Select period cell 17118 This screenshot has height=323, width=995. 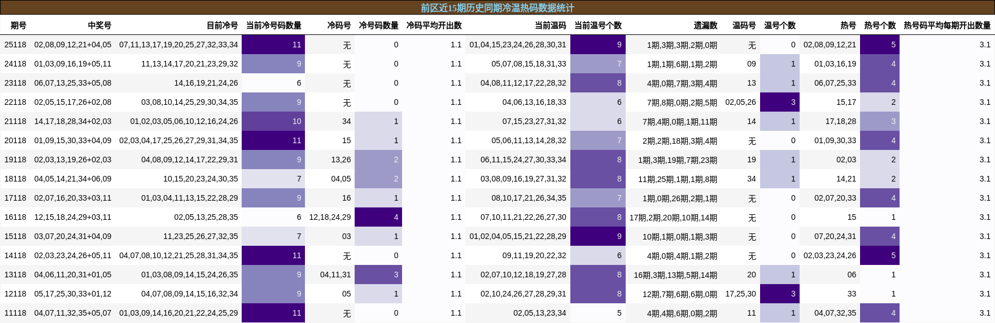(15, 198)
